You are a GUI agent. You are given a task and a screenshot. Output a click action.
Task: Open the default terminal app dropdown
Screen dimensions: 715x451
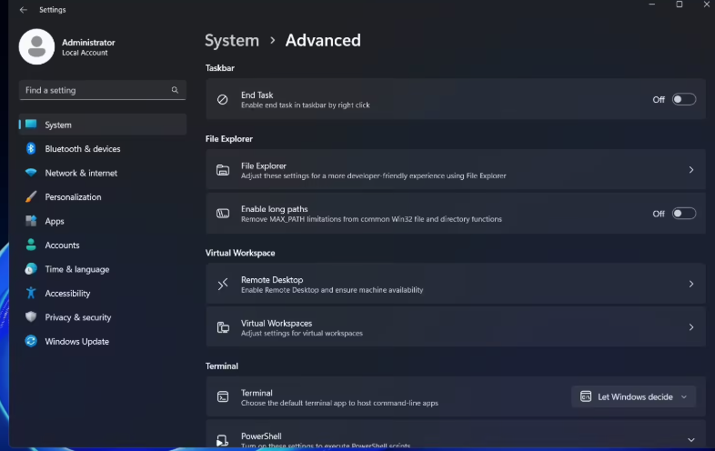click(x=634, y=396)
